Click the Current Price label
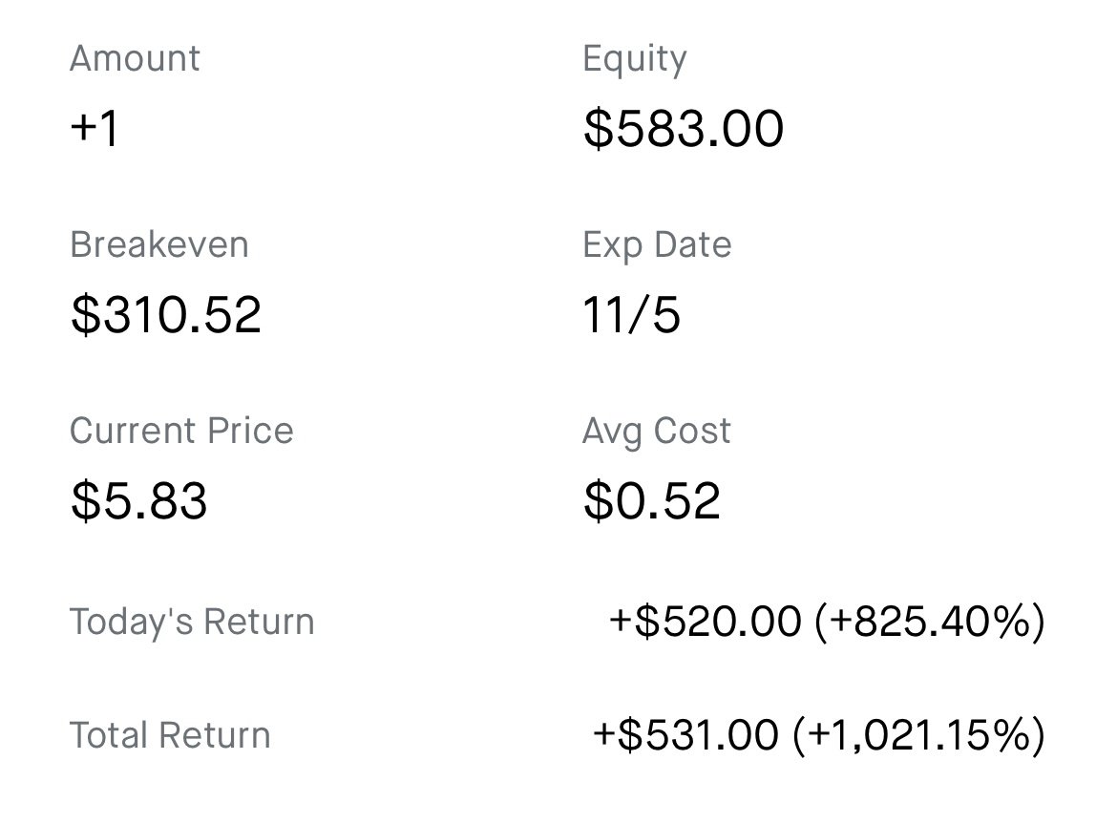This screenshot has height=824, width=1117. click(x=181, y=431)
